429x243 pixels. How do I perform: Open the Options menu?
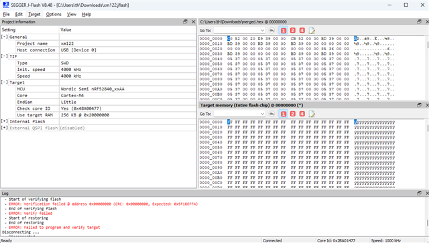click(x=54, y=14)
